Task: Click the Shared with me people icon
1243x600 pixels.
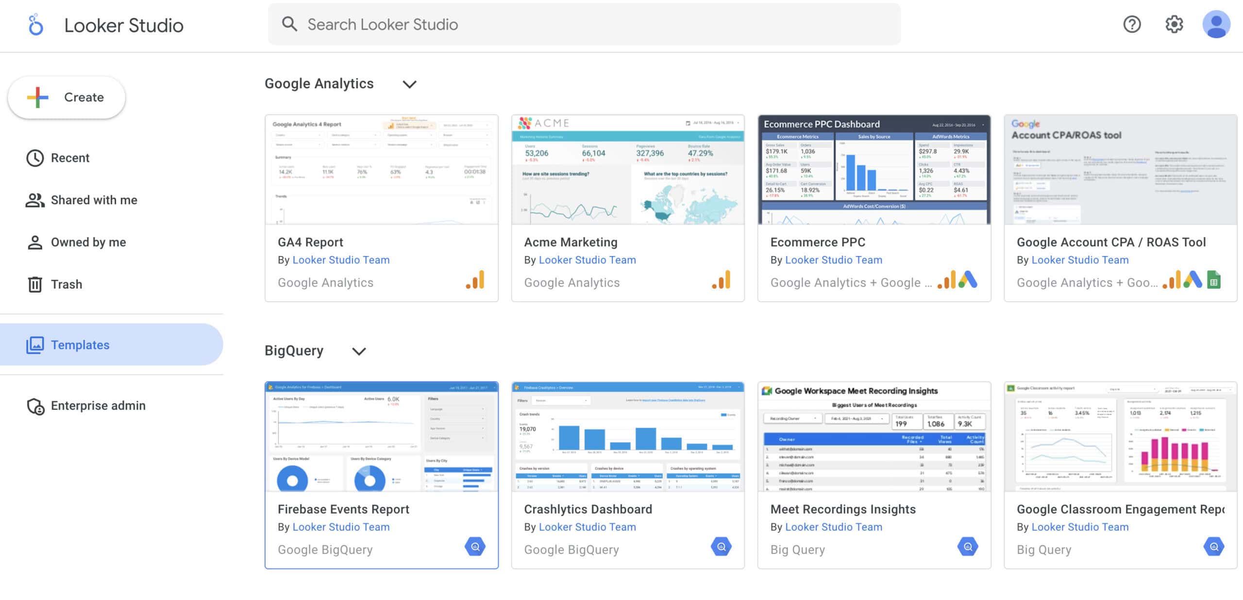Action: point(35,200)
